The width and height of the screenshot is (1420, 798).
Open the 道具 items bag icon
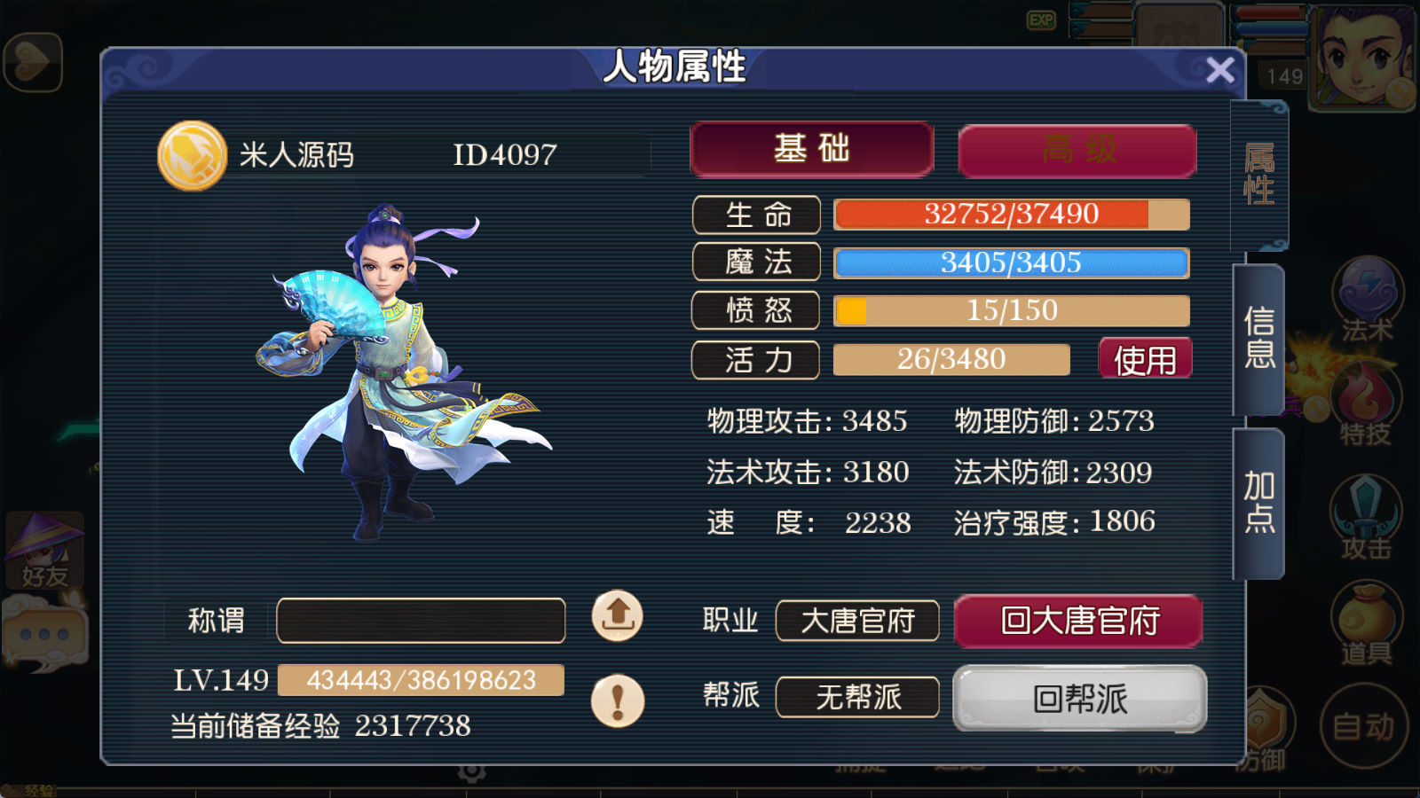pyautogui.click(x=1366, y=623)
